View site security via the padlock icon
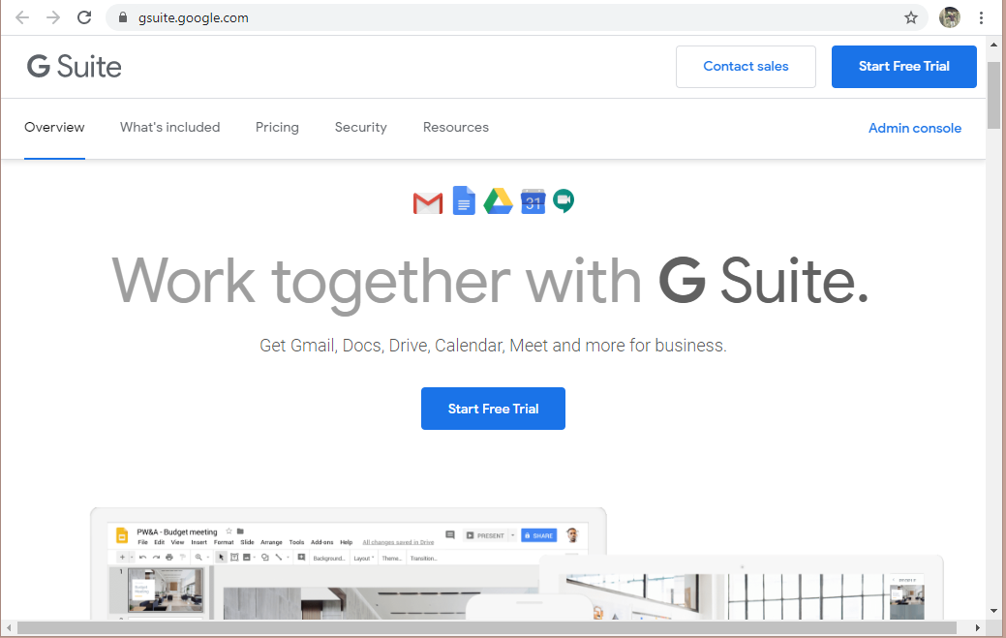This screenshot has width=1006, height=638. tap(123, 17)
